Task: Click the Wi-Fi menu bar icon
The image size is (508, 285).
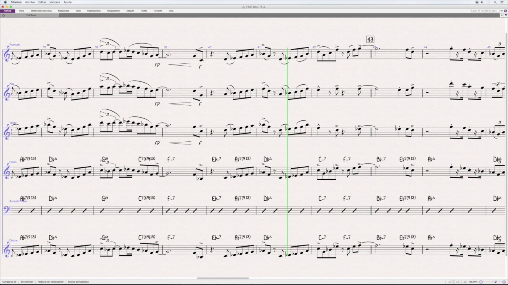Action: click(x=489, y=2)
